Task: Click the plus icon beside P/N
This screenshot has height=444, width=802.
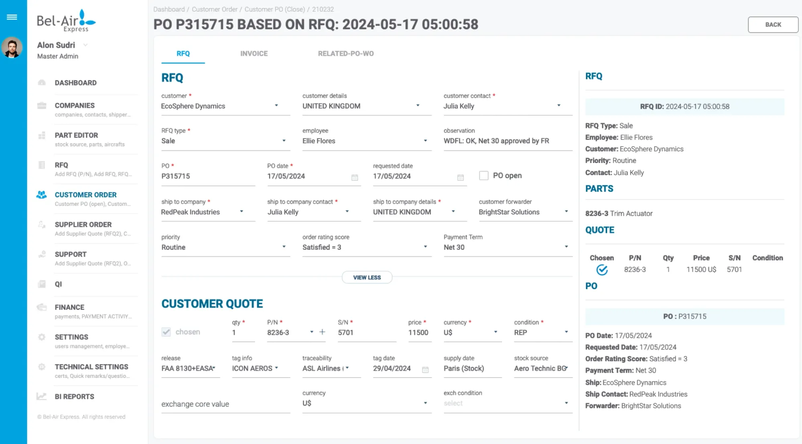Action: point(322,332)
